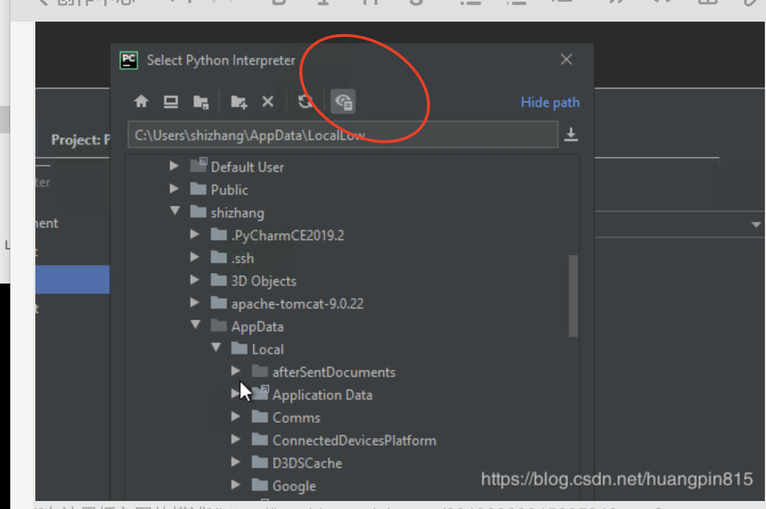Refresh the file tree with the refresh icon

tap(305, 101)
